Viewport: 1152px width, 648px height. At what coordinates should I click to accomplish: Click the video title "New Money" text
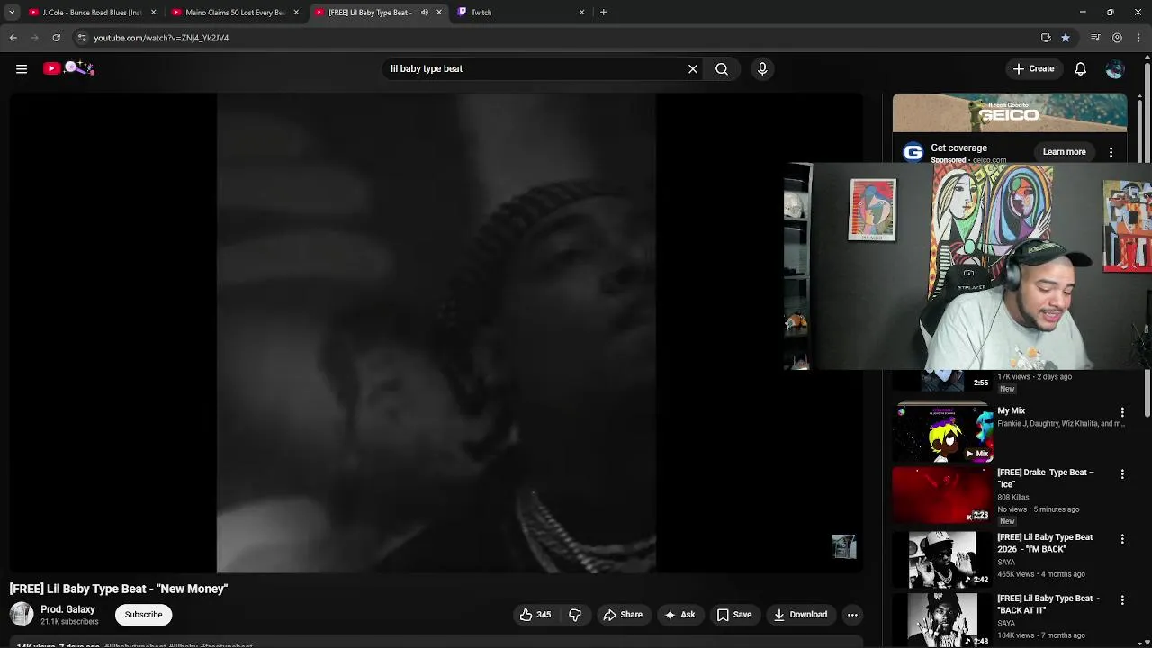[x=119, y=589]
